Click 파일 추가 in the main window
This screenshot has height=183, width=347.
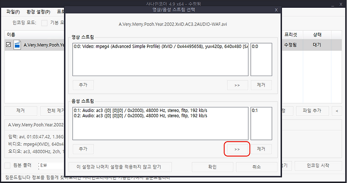312,111
